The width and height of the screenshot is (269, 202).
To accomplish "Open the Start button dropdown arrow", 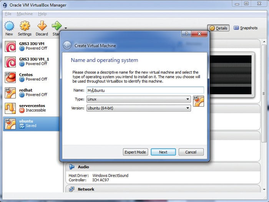I will pos(66,28).
